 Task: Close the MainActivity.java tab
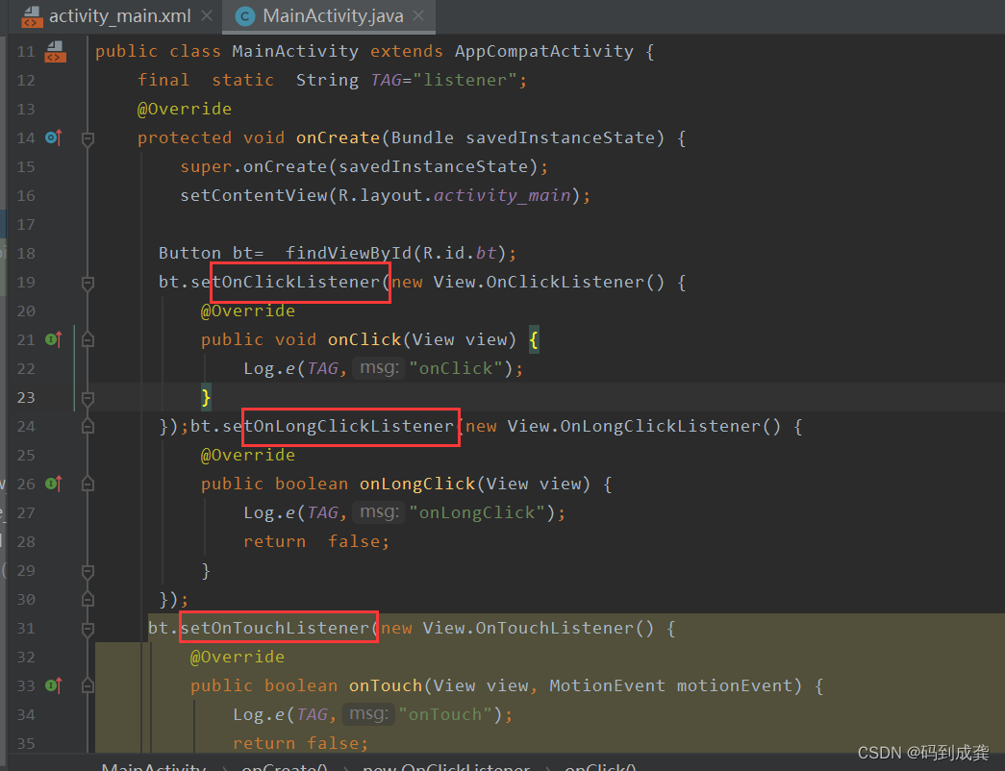point(418,15)
